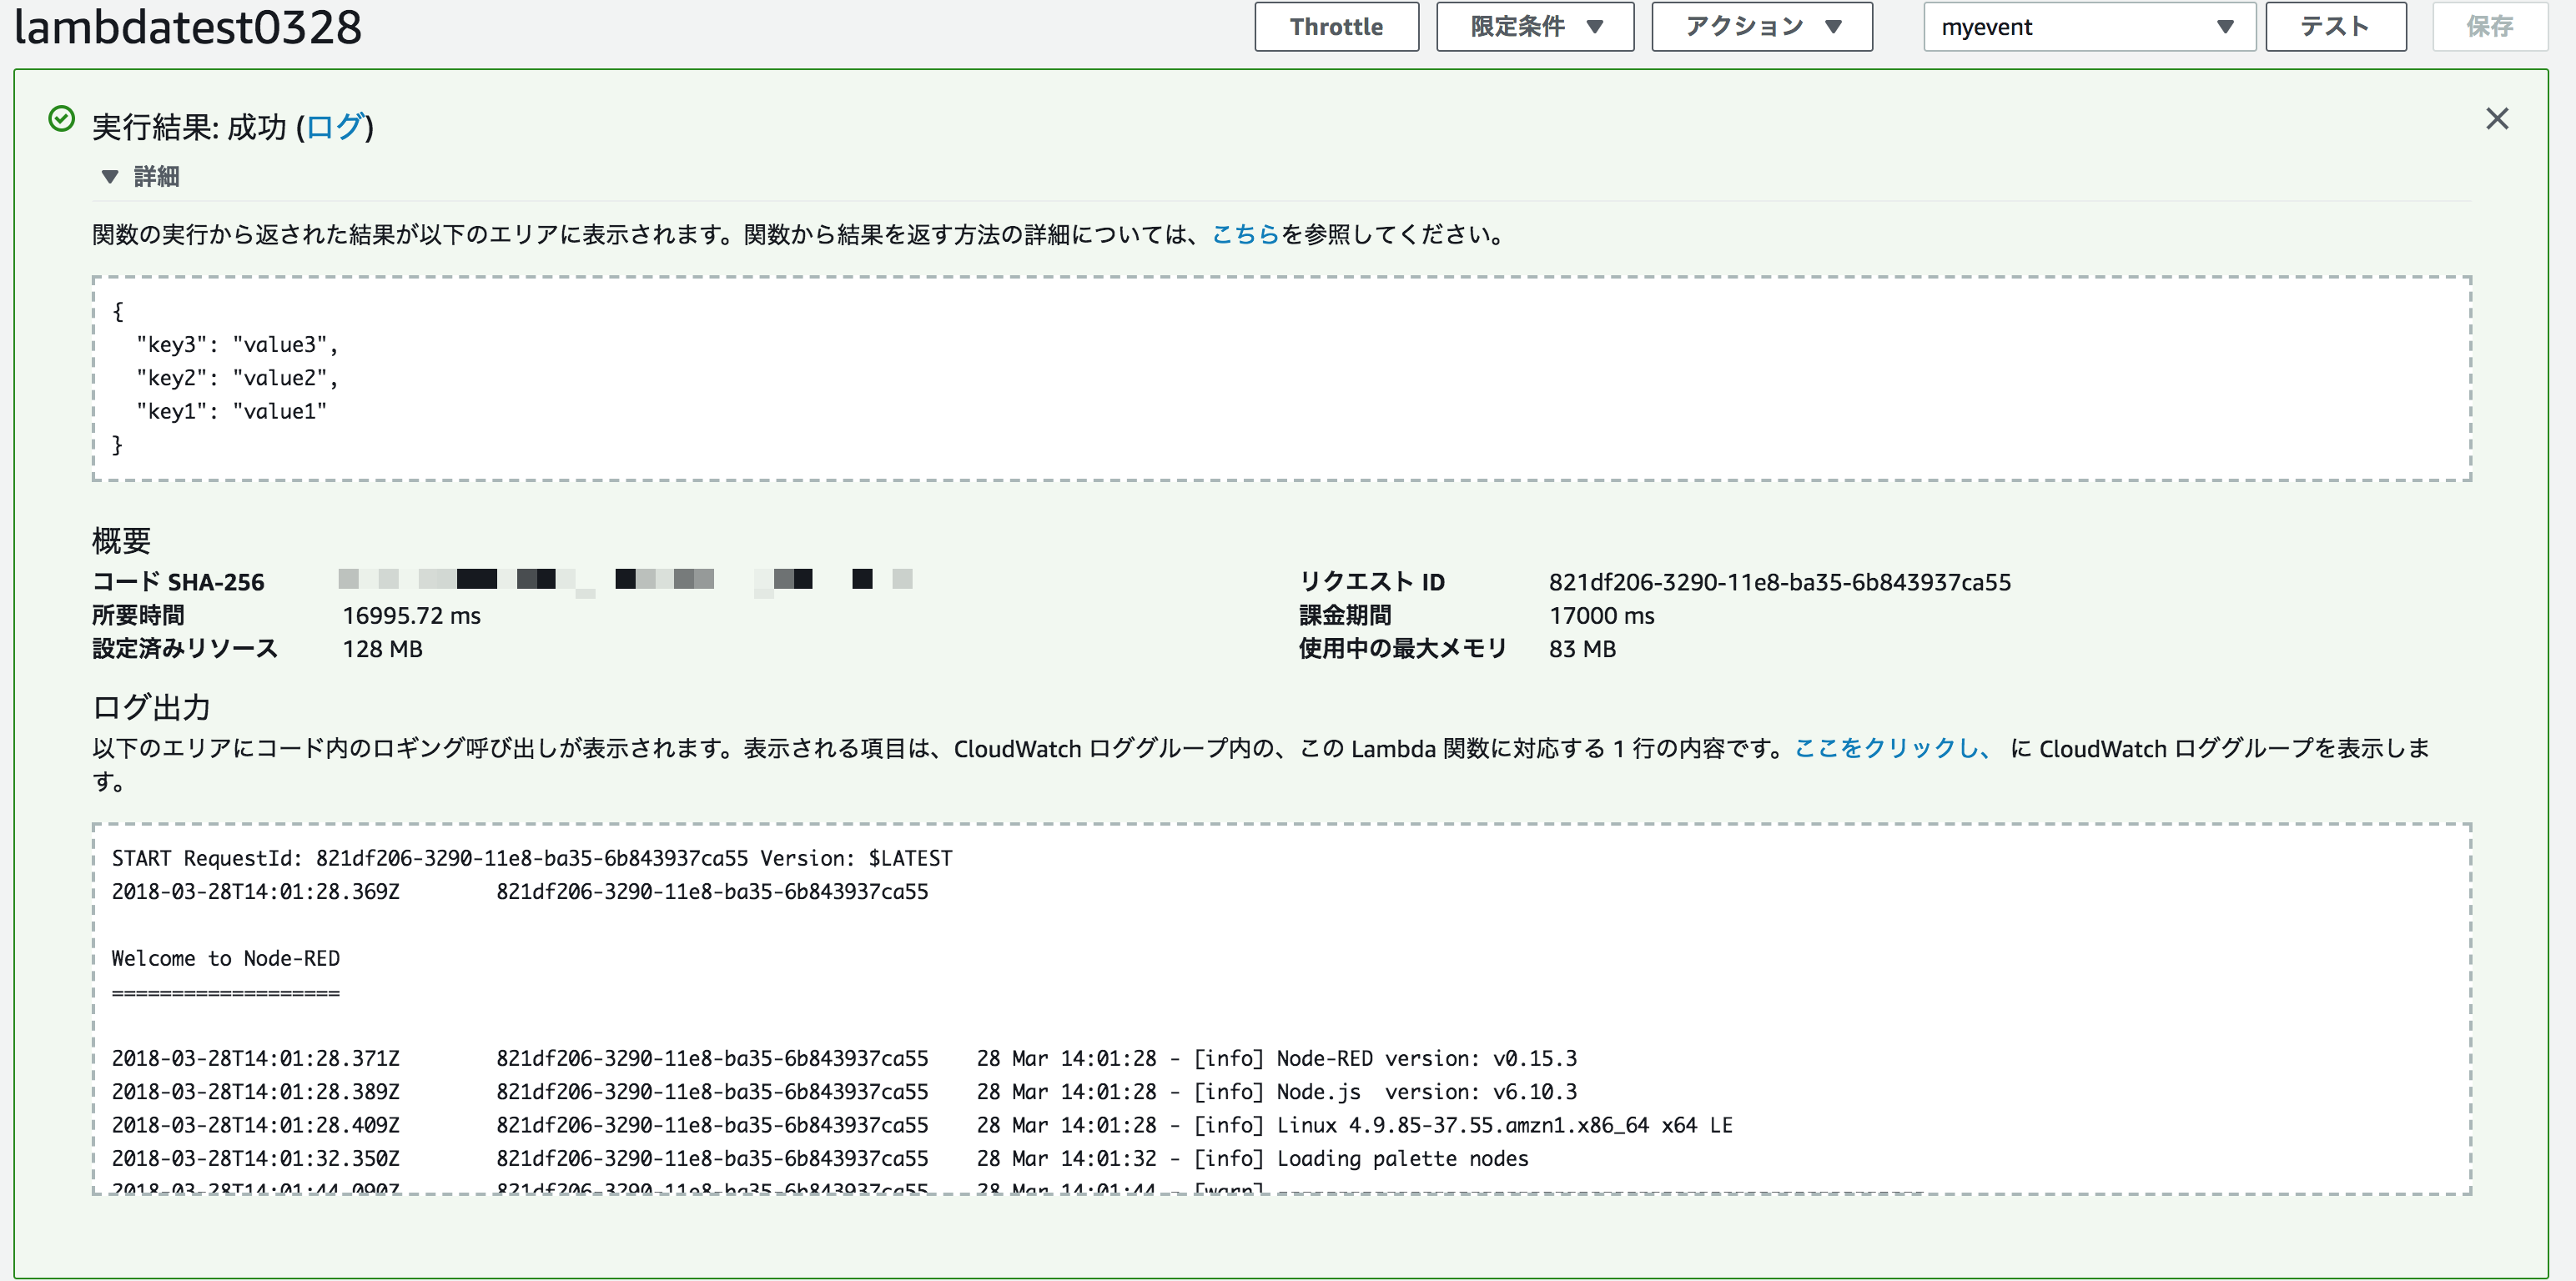Click the ここをクリックし CloudWatch link
The height and width of the screenshot is (1281, 2576).
pyautogui.click(x=1892, y=748)
